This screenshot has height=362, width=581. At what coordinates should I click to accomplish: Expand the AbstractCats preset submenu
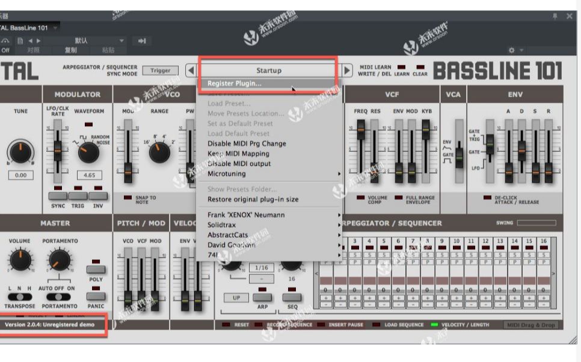[x=269, y=235]
